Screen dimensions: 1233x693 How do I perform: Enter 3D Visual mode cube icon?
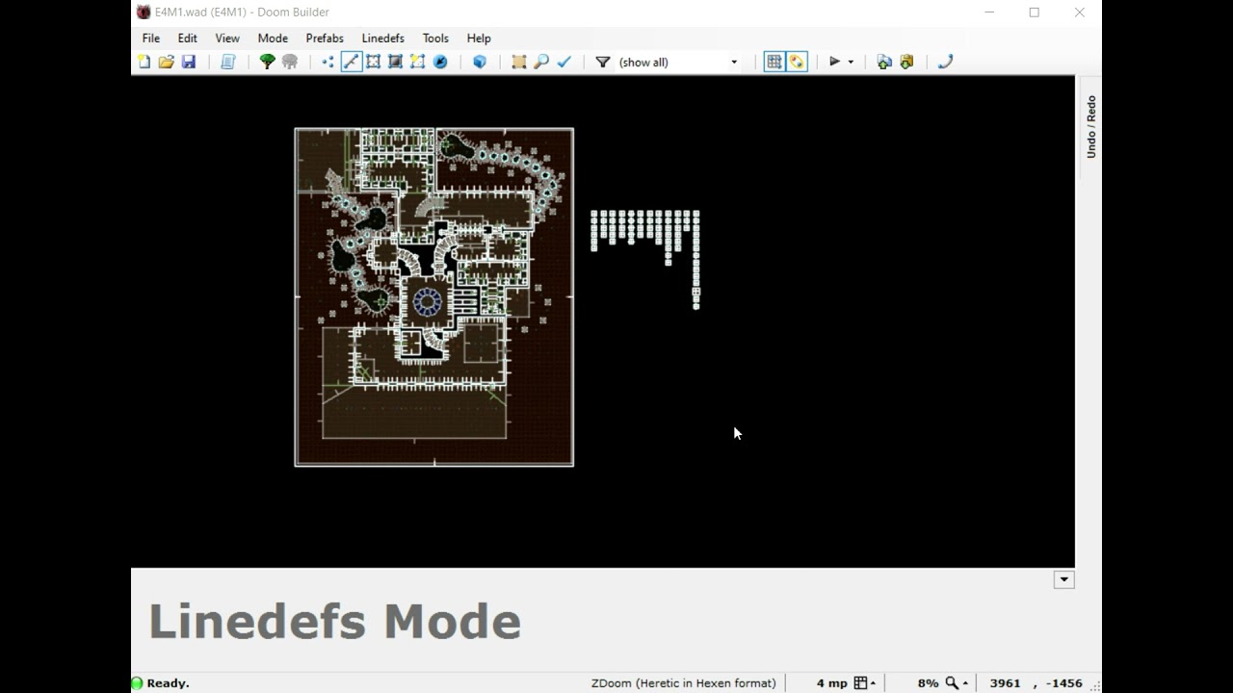(480, 62)
